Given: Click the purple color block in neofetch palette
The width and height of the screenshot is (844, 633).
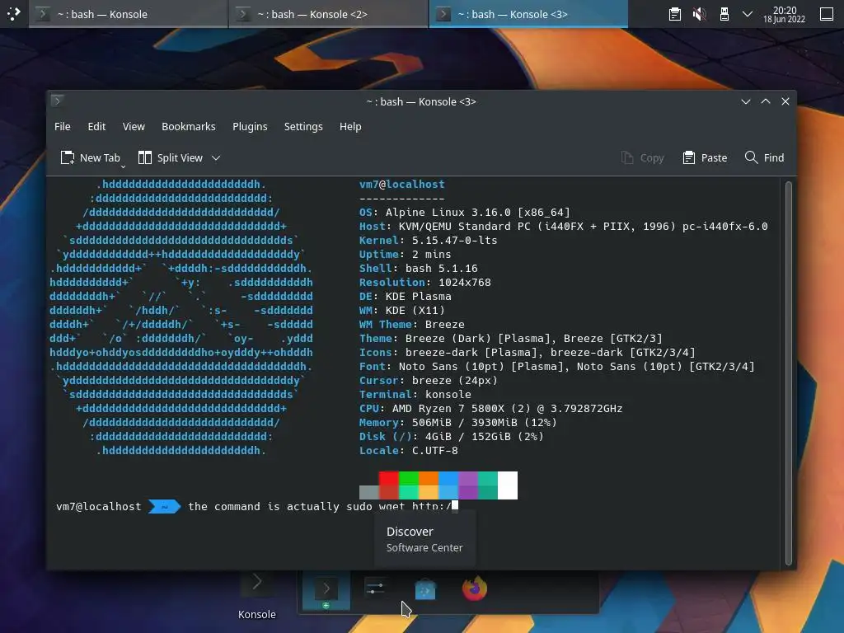Looking at the screenshot, I should [468, 485].
